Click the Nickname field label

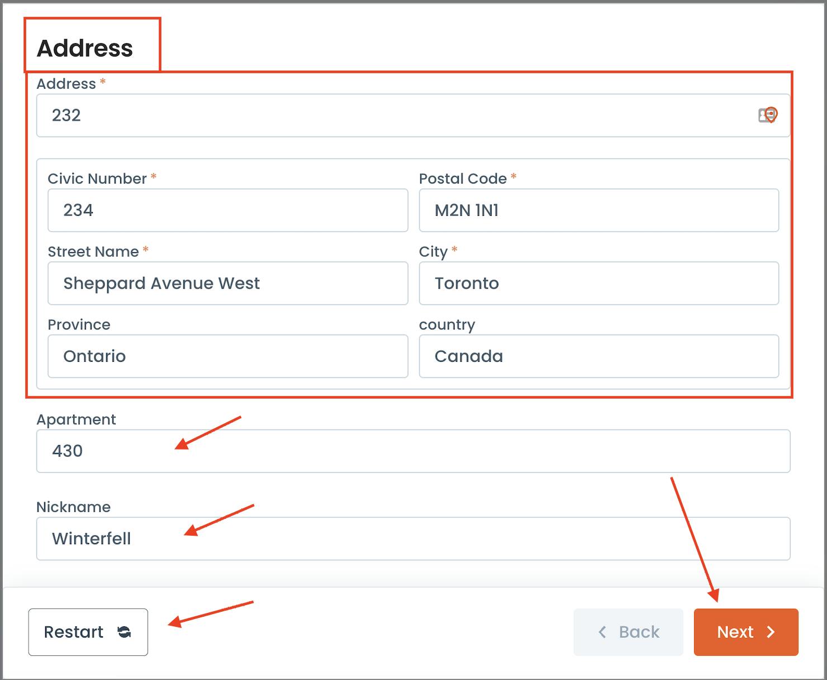tap(74, 507)
